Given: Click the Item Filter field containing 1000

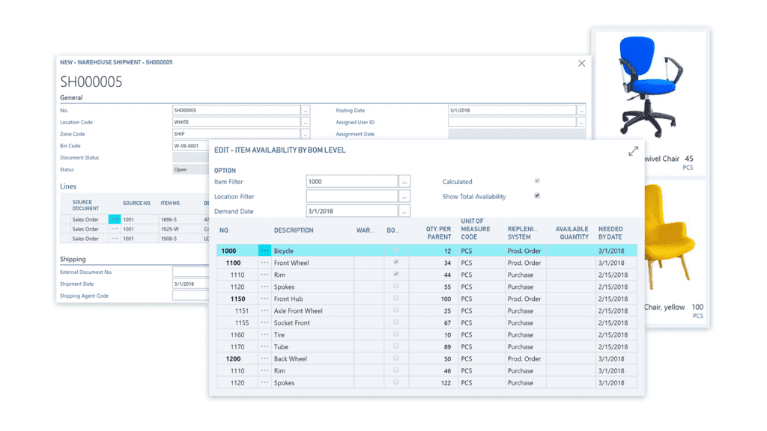Looking at the screenshot, I should pyautogui.click(x=352, y=182).
